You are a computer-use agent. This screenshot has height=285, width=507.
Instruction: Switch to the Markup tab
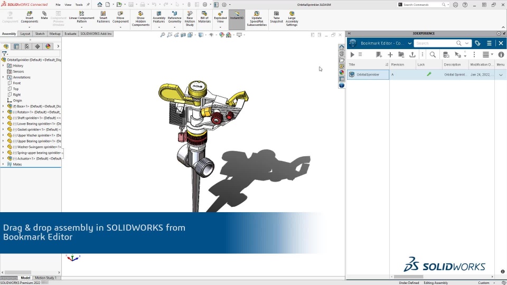[x=54, y=34]
